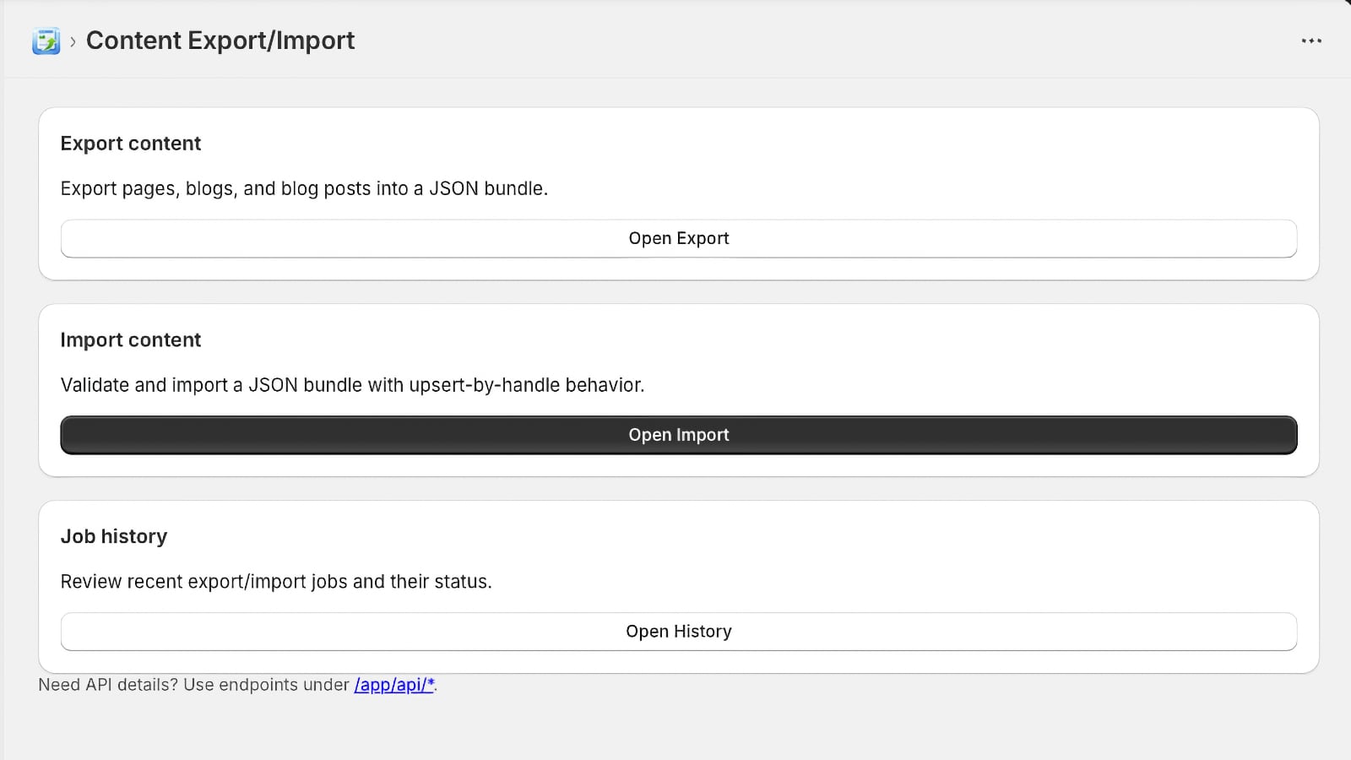
Task: Click the 'Need API details?' text
Action: pos(108,685)
